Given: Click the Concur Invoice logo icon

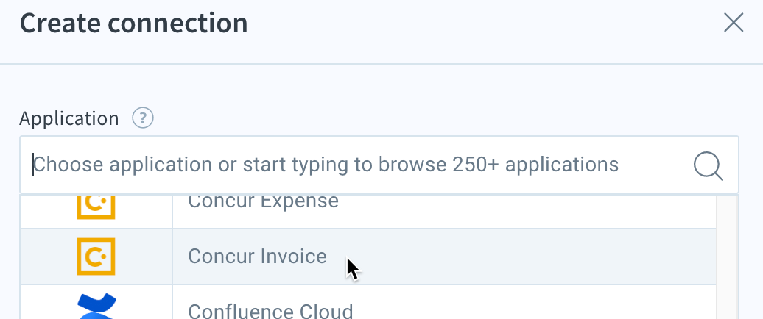Looking at the screenshot, I should 96,257.
